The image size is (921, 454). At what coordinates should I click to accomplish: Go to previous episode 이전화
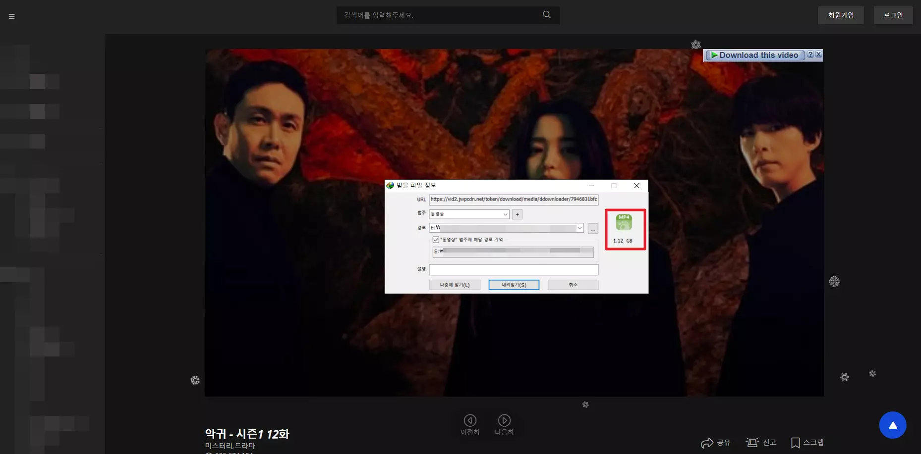point(470,425)
